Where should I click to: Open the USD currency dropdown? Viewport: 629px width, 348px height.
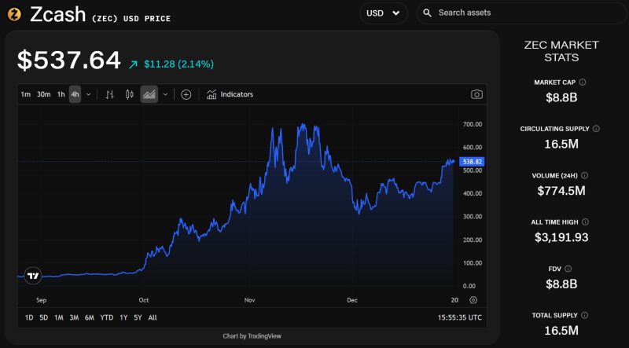pos(384,13)
